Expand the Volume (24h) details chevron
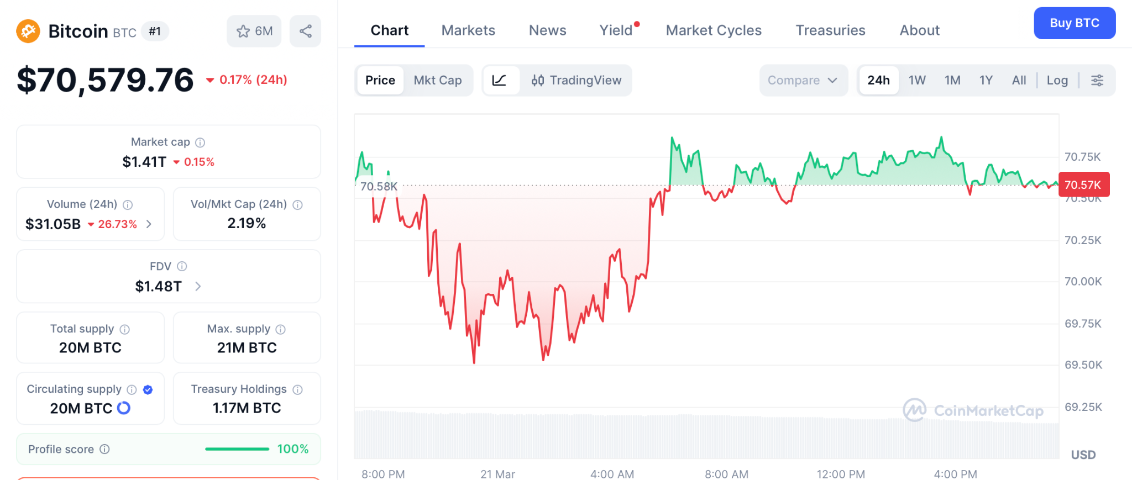This screenshot has width=1132, height=480. coord(149,224)
